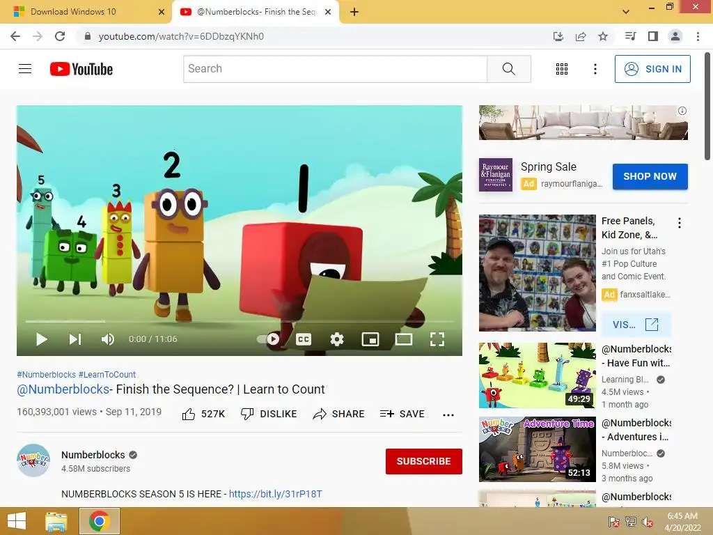Open File Explorer from the taskbar
This screenshot has height=535, width=713.
(x=56, y=521)
